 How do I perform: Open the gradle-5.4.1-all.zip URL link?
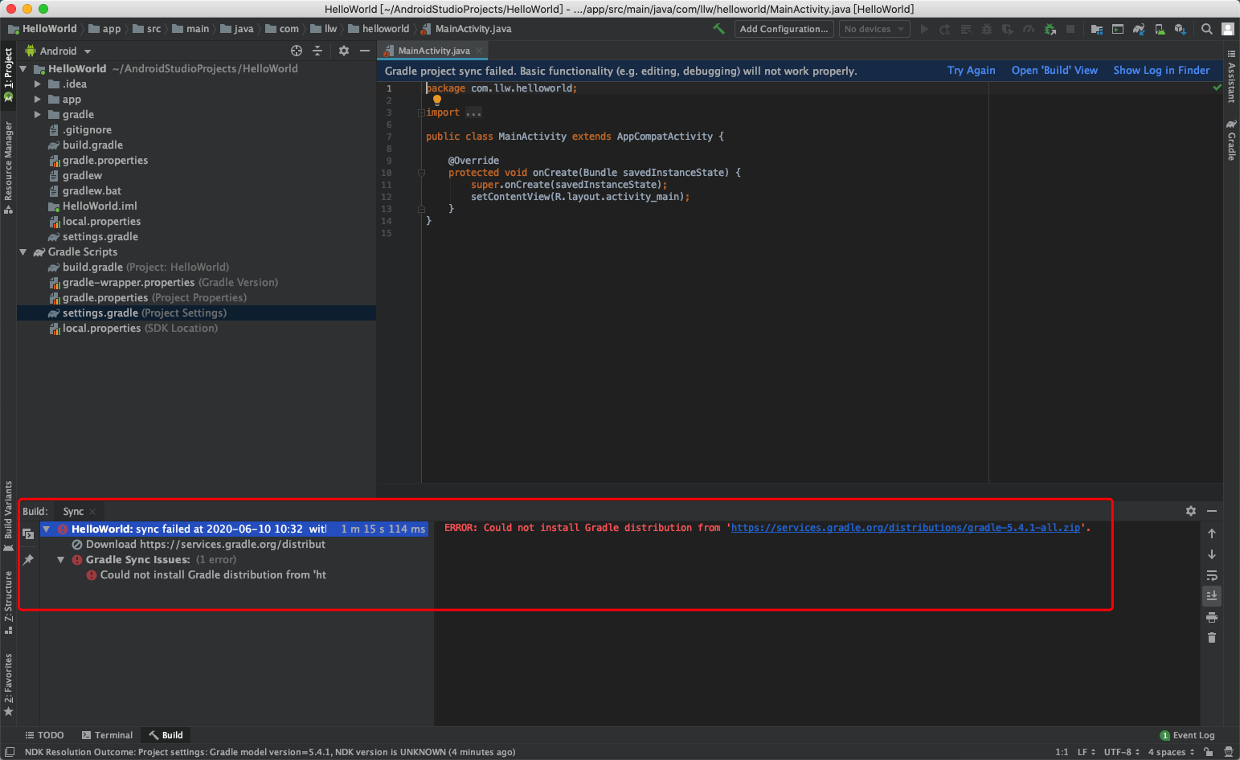click(x=906, y=528)
